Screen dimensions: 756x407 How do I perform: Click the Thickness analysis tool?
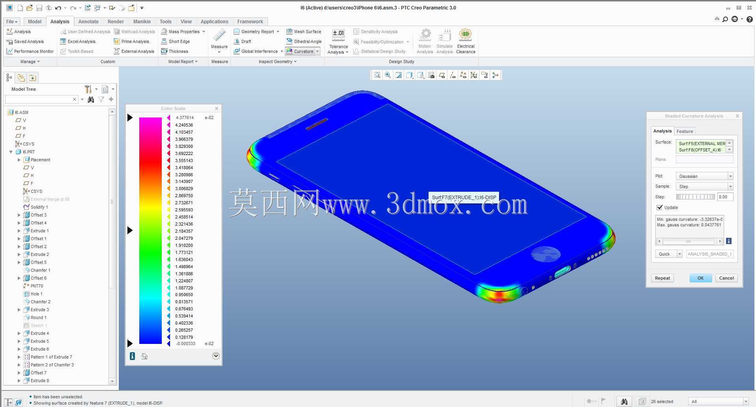coord(174,51)
